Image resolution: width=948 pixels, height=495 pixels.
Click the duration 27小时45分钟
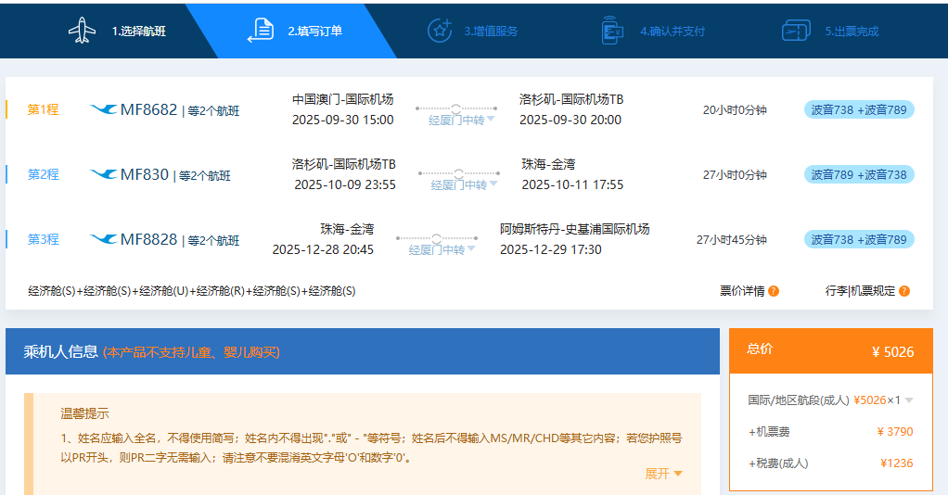(x=732, y=239)
